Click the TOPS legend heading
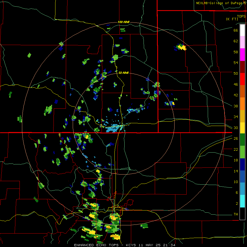Viewport: 247px width, 247px height. click(x=241, y=16)
